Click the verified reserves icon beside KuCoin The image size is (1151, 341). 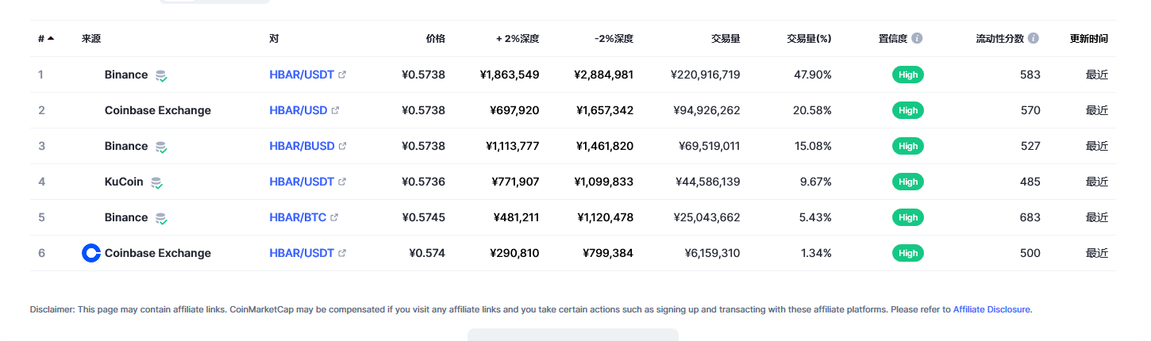click(157, 182)
